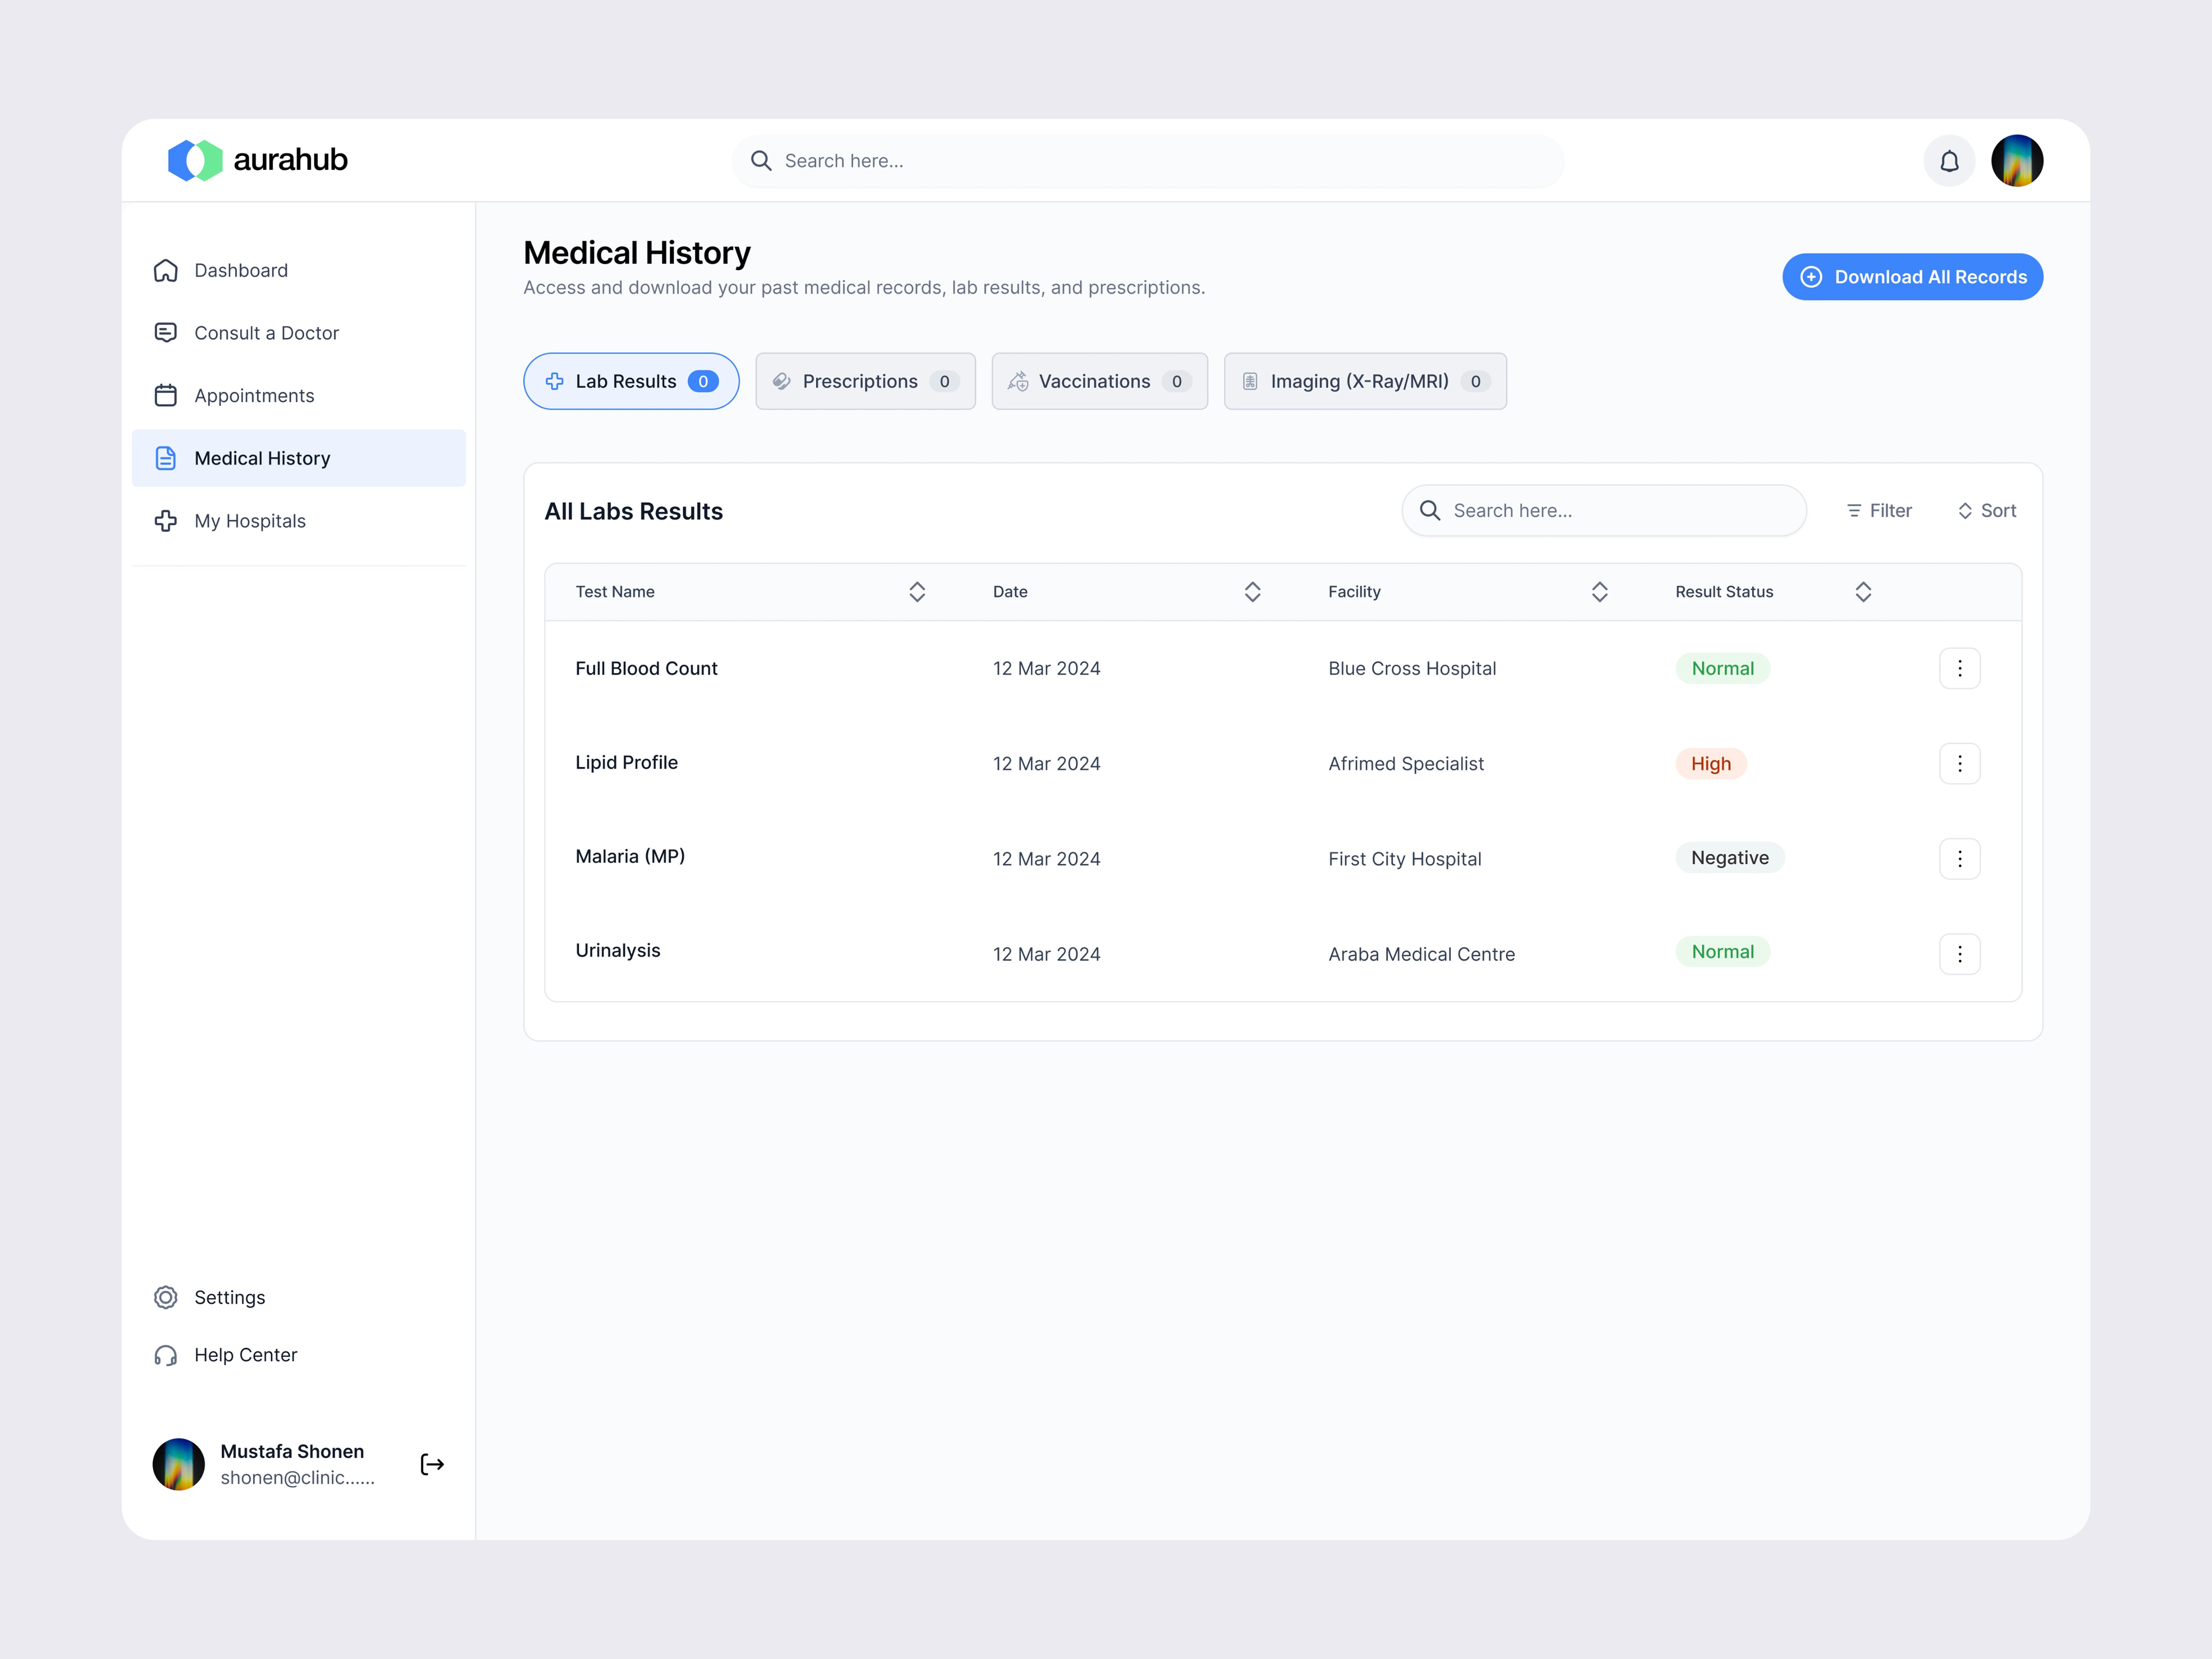Switch to the Prescriptions tab
Viewport: 2212px width, 1659px height.
pos(865,381)
